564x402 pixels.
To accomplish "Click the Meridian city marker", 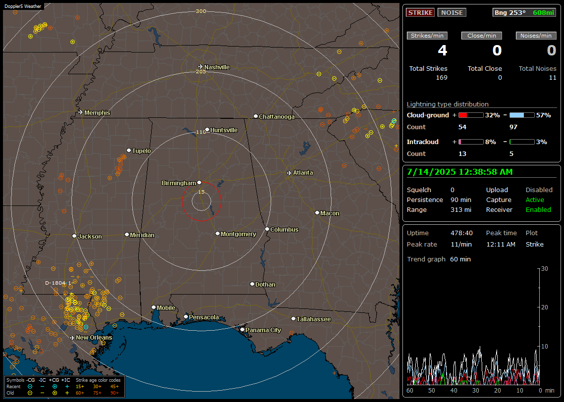I will tap(126, 235).
